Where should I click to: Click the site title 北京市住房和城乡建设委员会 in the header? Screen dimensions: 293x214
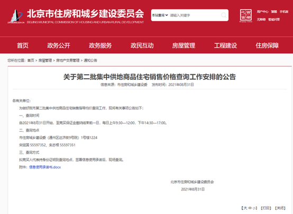pos(85,14)
